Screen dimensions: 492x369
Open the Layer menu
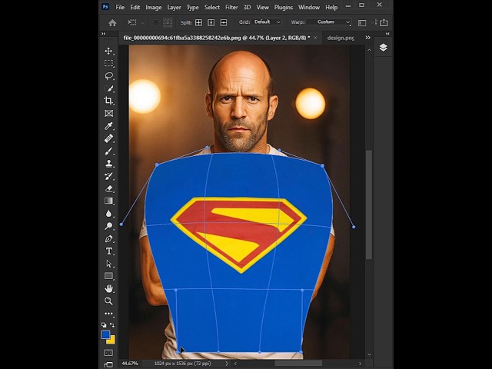(x=174, y=7)
